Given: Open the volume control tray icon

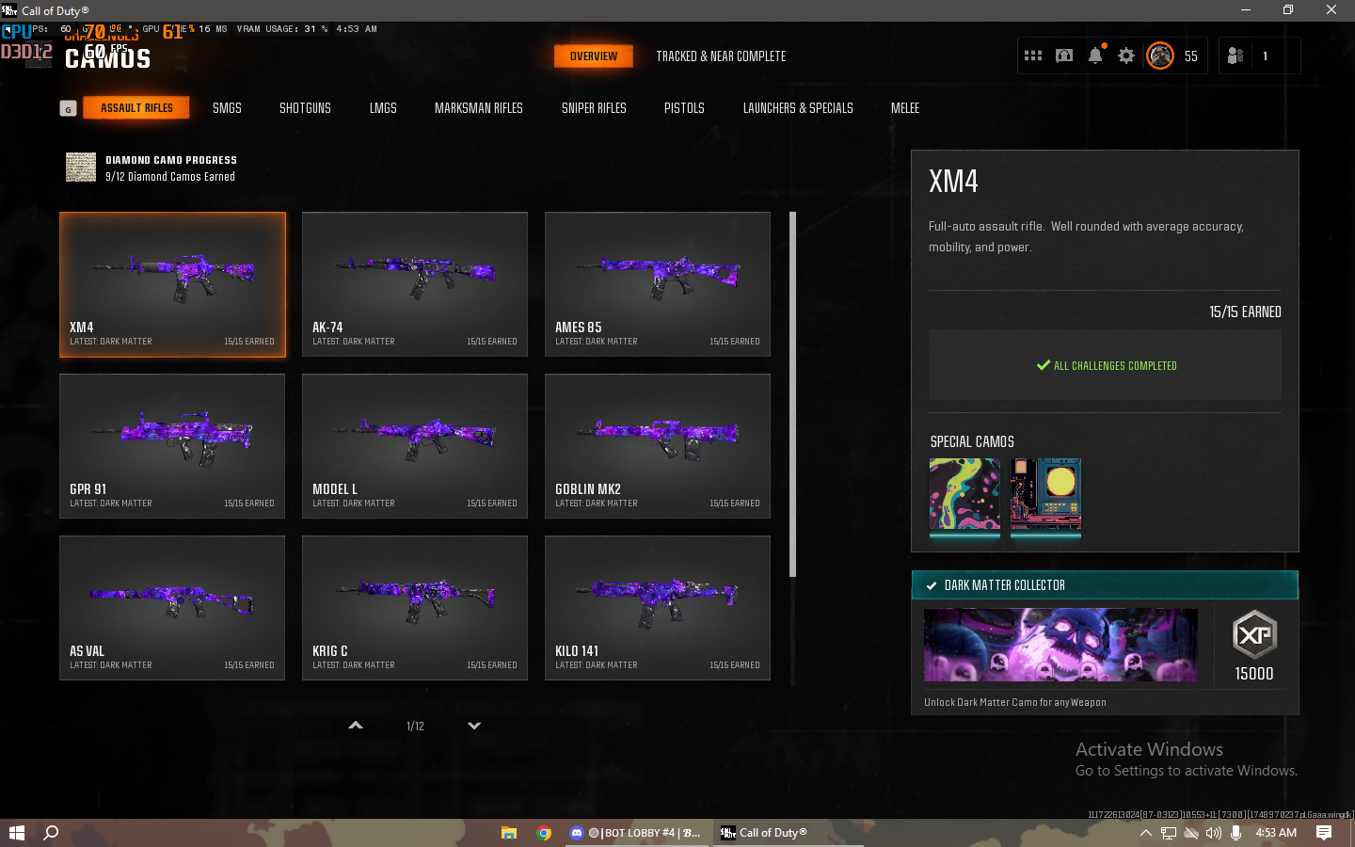Looking at the screenshot, I should click(1213, 833).
